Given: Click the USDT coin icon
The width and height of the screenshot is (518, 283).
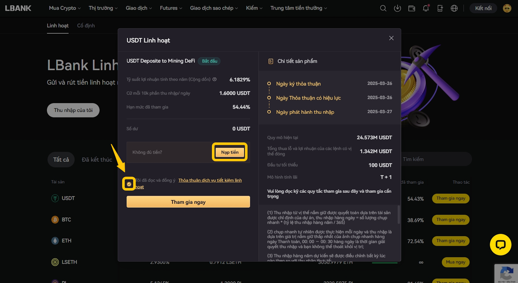Looking at the screenshot, I should (x=55, y=198).
